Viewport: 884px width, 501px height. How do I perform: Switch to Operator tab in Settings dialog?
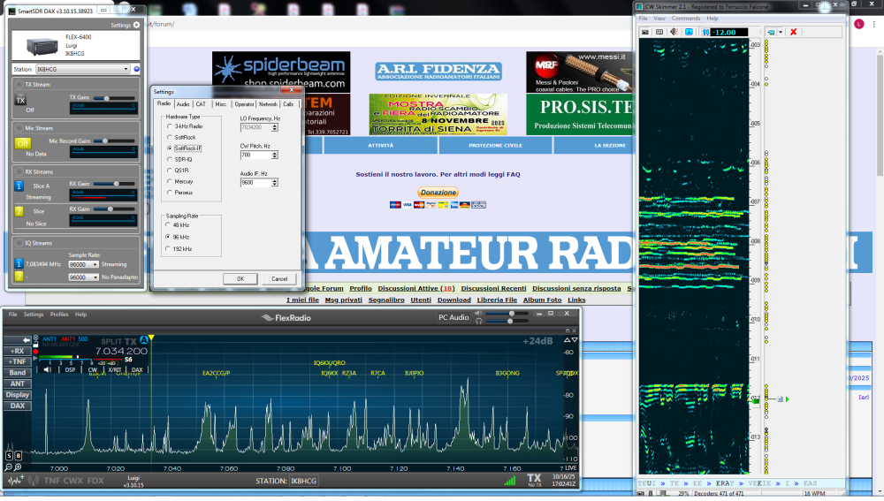(244, 104)
